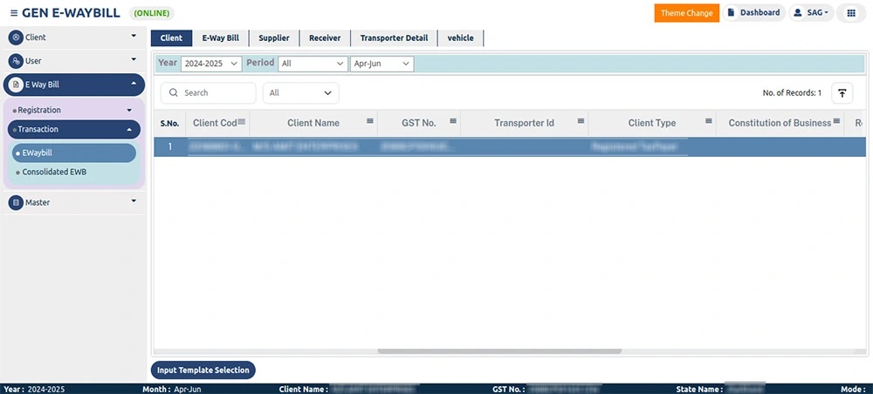Click the Client Name column header
Image resolution: width=873 pixels, height=394 pixels.
[x=313, y=124]
